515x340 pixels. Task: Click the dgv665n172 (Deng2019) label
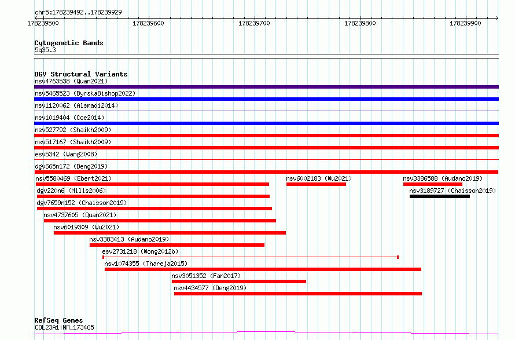[71, 166]
